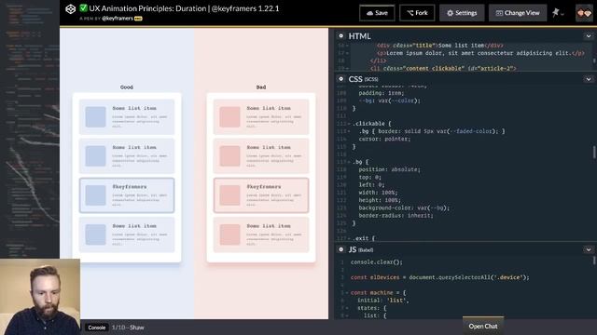Click the const elDevices JS line
The height and width of the screenshot is (335, 597).
[439, 277]
